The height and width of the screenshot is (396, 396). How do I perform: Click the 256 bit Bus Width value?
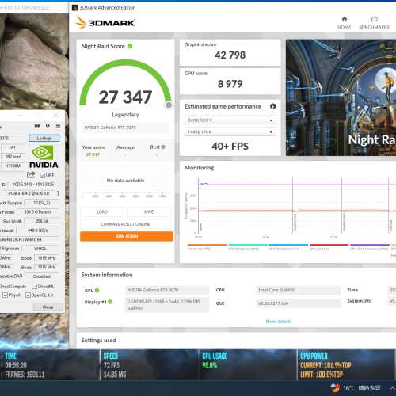tap(42, 221)
